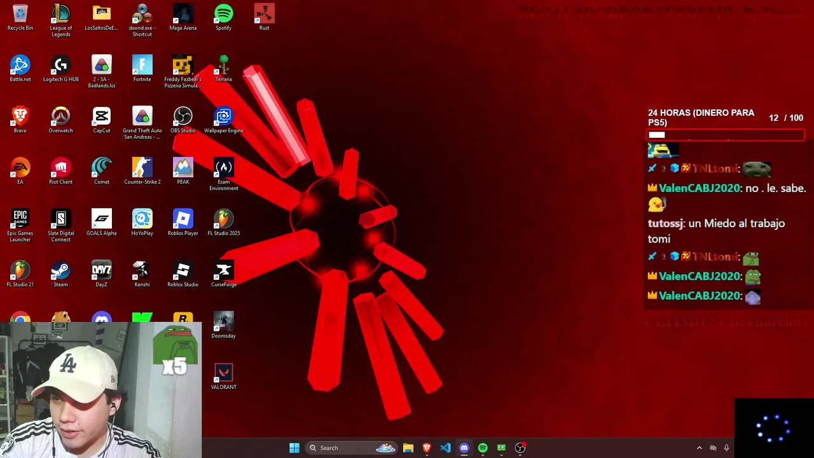
Task: Select the PEAK game icon
Action: 183,172
